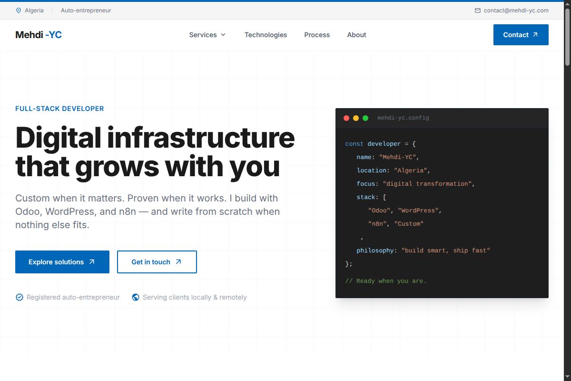Click the "Digital infrastructure" headline line

click(155, 138)
